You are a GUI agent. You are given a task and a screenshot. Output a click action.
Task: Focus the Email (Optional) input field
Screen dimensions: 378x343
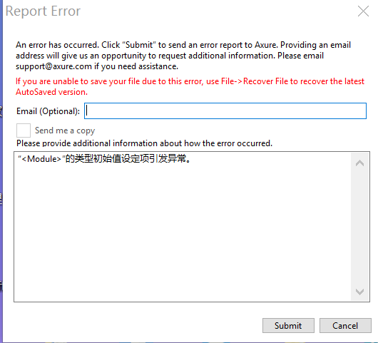coord(225,111)
